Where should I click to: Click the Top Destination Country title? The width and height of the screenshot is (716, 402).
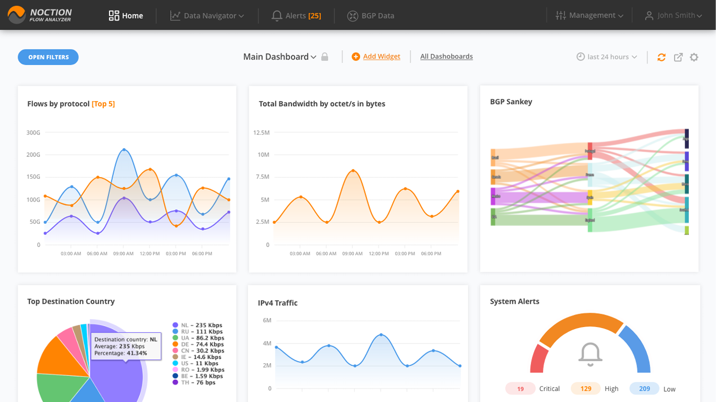coord(71,301)
